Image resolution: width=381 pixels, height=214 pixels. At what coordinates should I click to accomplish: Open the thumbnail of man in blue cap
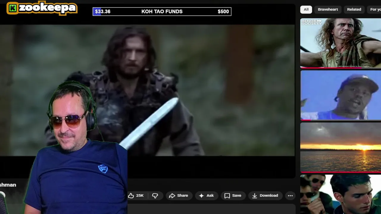341,95
